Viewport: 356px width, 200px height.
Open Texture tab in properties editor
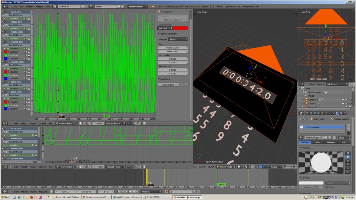pyautogui.click(x=341, y=113)
